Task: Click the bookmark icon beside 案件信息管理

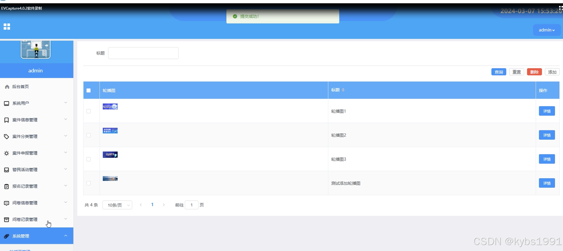Action: point(7,120)
